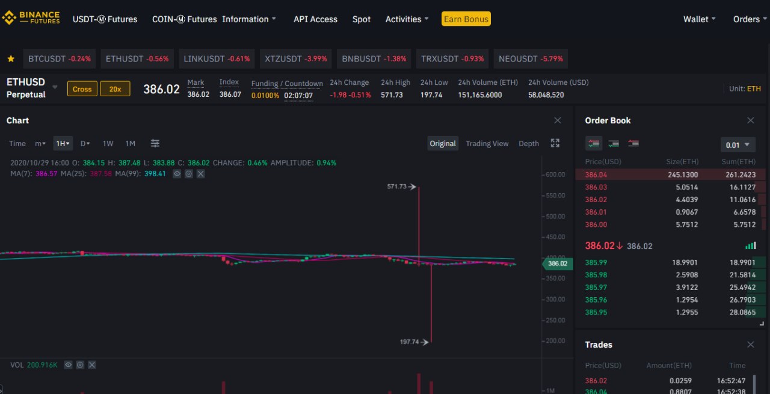Switch to Depth chart view

click(529, 143)
